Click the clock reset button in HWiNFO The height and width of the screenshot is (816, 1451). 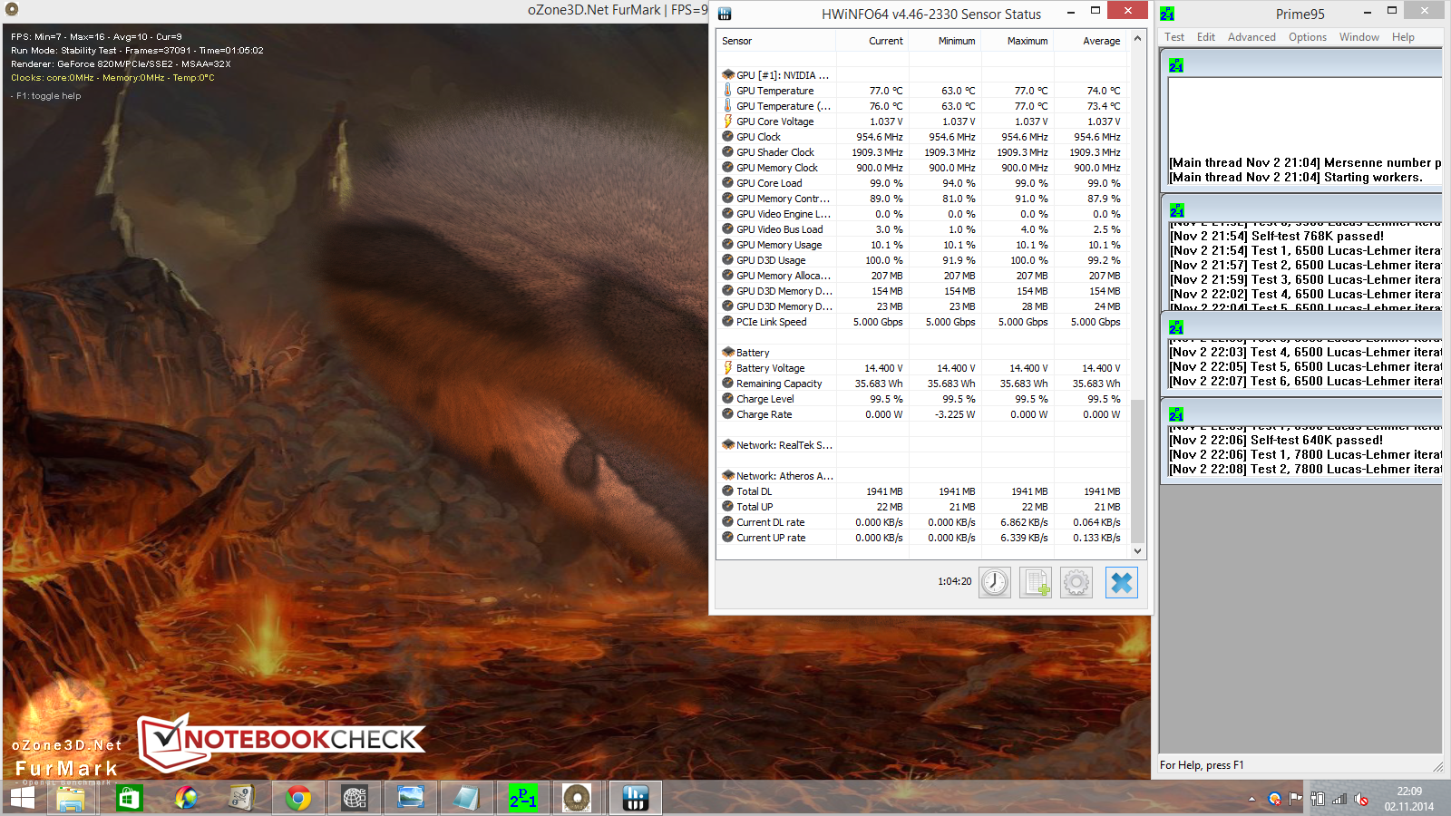click(995, 582)
